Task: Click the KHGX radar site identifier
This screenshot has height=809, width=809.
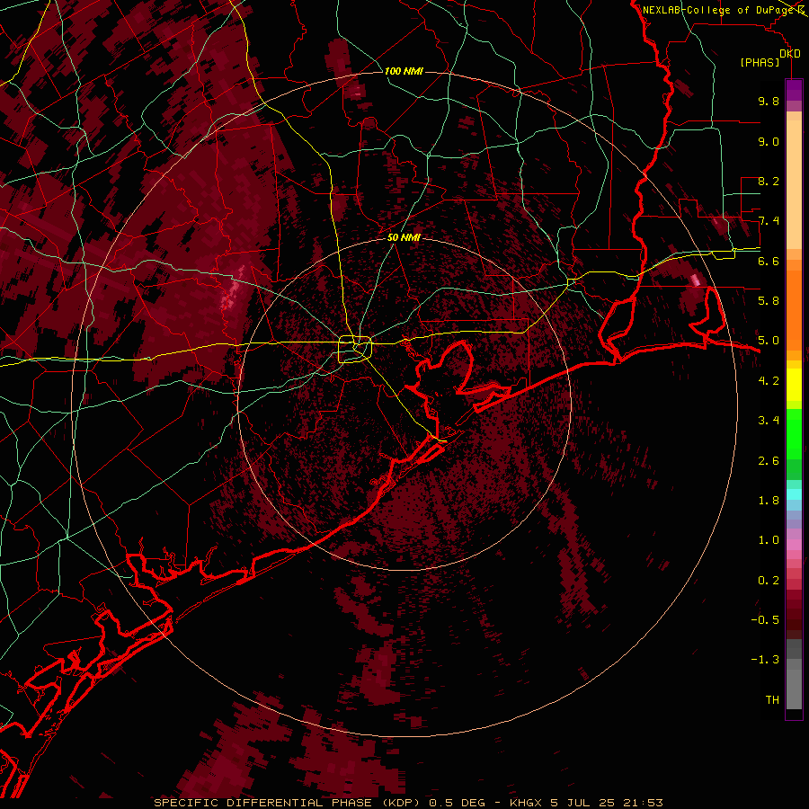Action: coord(526,803)
